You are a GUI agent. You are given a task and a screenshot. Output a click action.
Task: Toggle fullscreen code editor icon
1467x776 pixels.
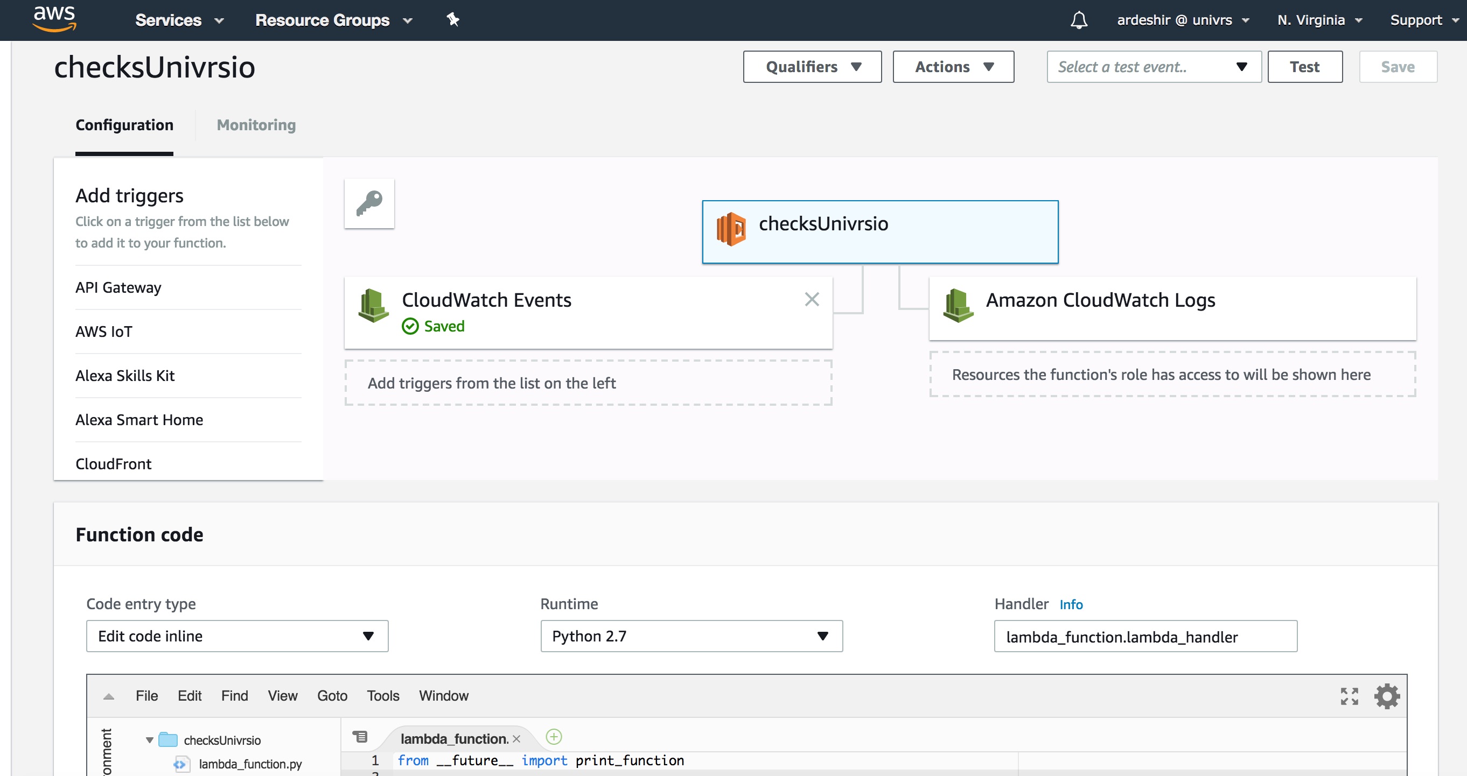click(x=1349, y=696)
